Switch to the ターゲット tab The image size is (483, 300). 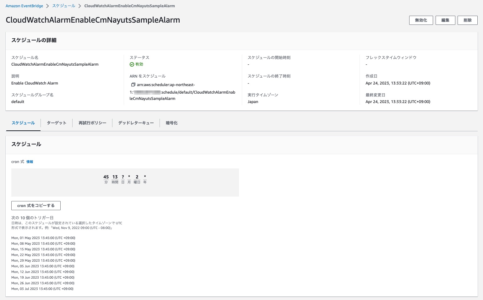[x=57, y=123]
